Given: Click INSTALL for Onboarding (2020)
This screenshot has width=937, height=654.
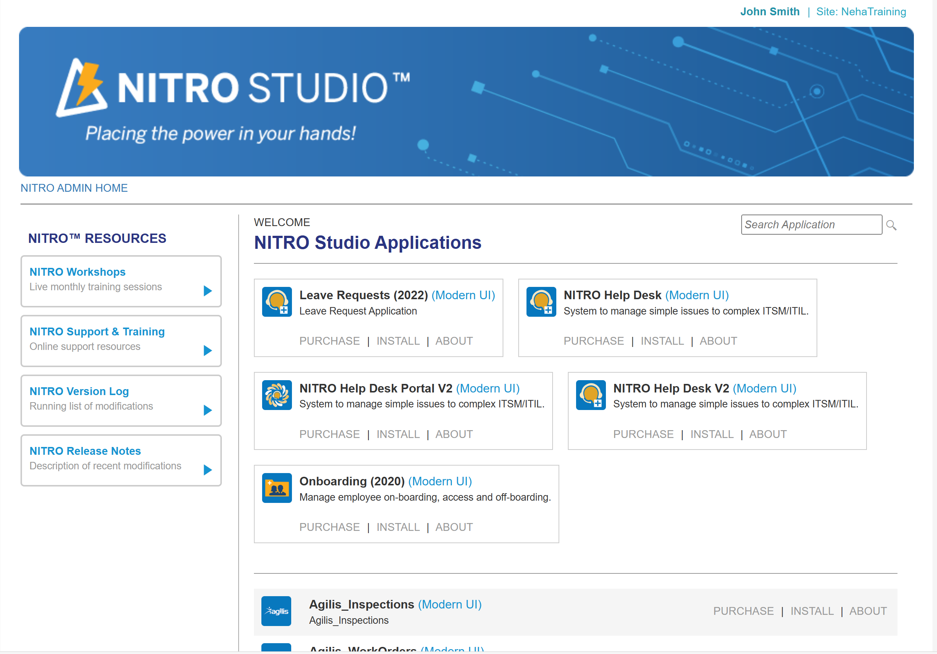Looking at the screenshot, I should (x=398, y=527).
